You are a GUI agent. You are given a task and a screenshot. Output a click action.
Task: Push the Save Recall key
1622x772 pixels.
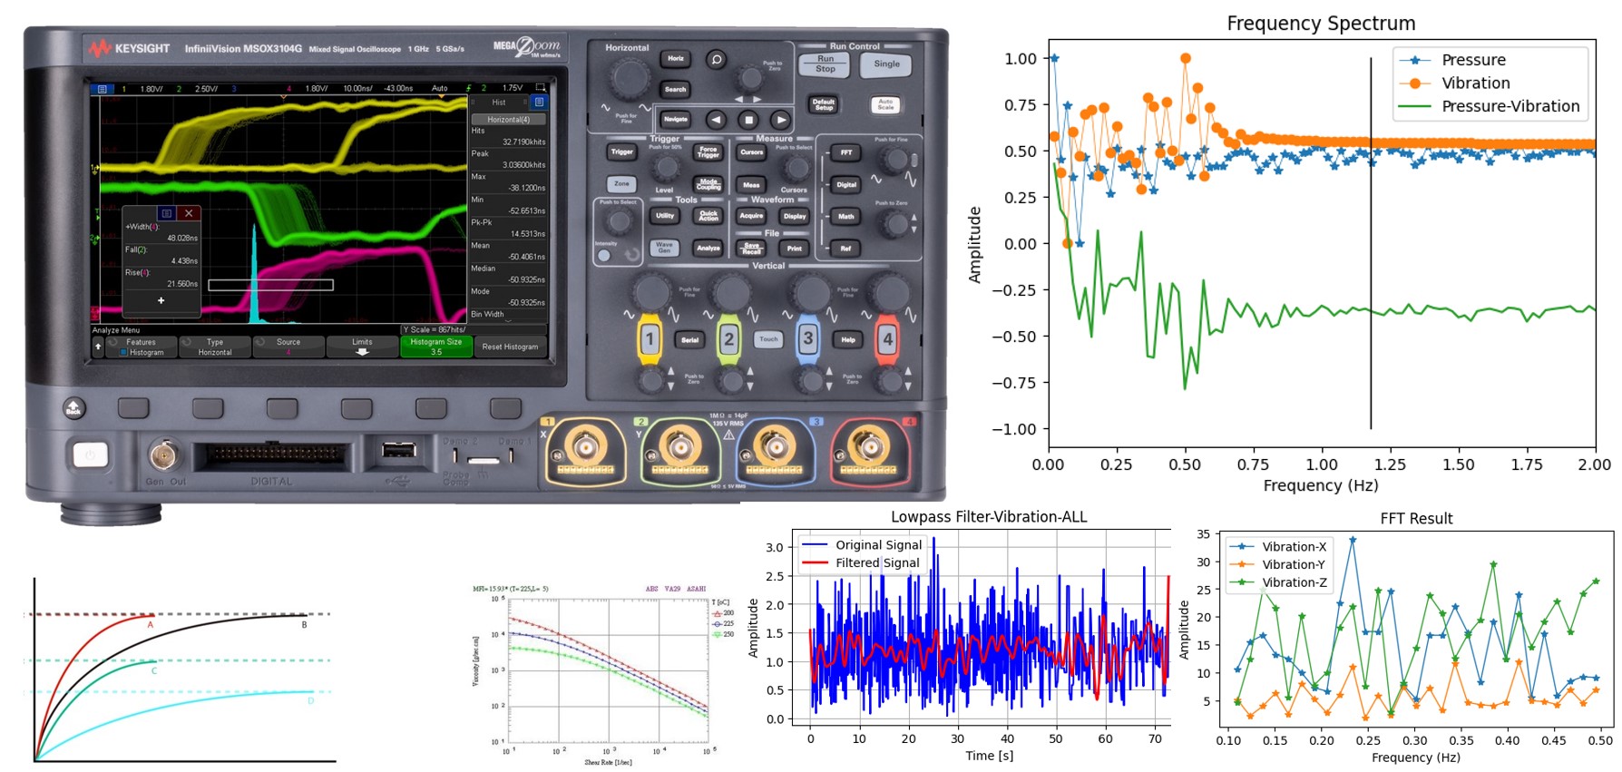tap(752, 248)
